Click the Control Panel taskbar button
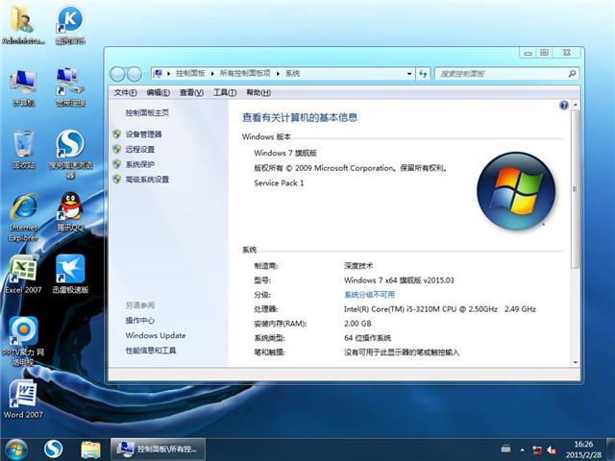Screen dimensions: 615x461 pyautogui.click(x=158, y=449)
